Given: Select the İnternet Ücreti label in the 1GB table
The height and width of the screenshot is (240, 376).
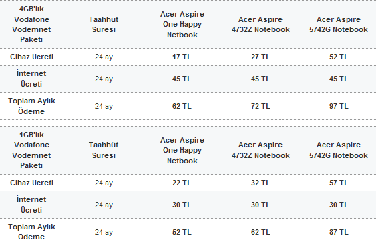Looking at the screenshot, I should coord(31,205).
